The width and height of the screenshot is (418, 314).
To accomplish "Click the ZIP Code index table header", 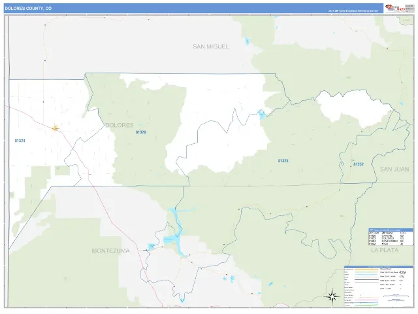I will (391, 230).
